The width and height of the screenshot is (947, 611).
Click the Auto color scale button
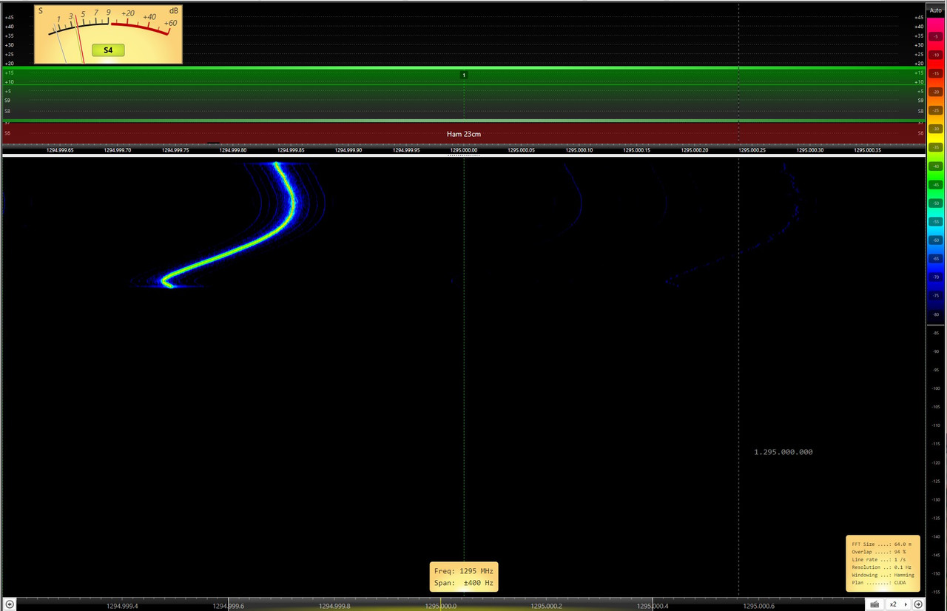click(936, 10)
